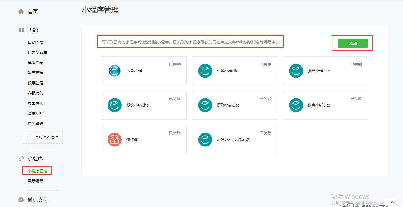Click the 教育小铺Lite logo icon
403x207 pixels.
[x=296, y=105]
